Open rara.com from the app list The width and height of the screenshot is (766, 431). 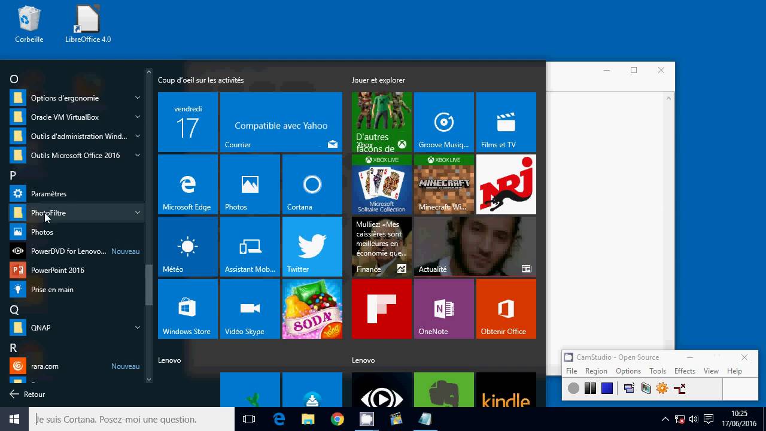point(76,366)
